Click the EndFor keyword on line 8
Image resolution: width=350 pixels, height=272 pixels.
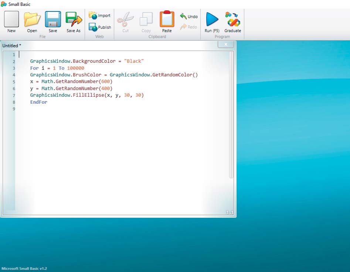pyautogui.click(x=38, y=102)
